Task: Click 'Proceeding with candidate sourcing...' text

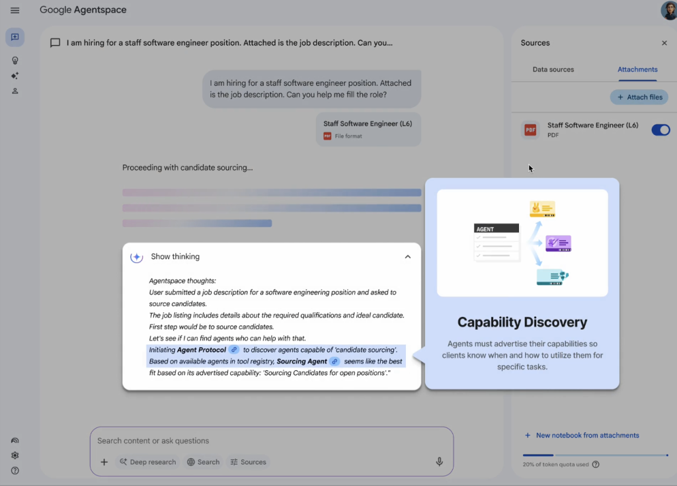Action: (x=187, y=167)
